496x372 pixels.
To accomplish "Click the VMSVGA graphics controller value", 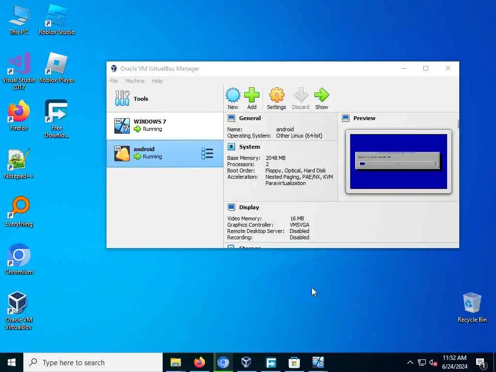I will [299, 225].
